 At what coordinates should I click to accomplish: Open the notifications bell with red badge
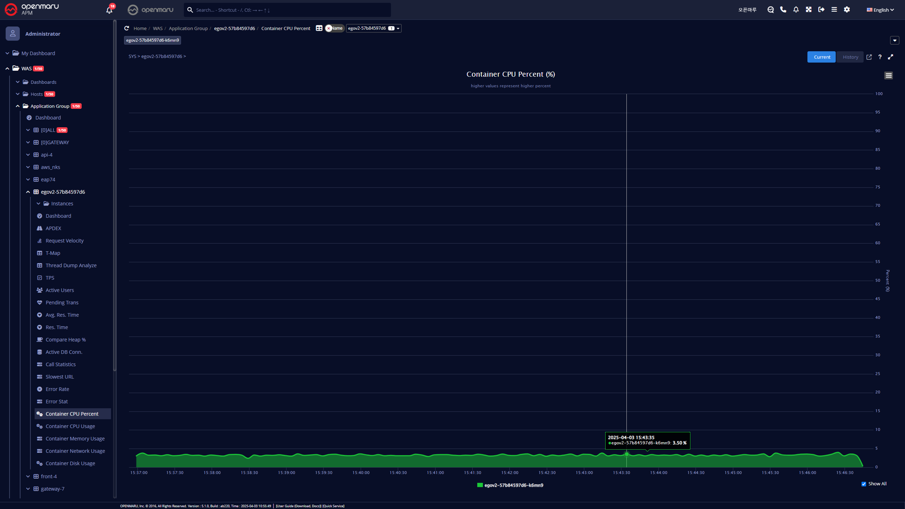point(109,10)
